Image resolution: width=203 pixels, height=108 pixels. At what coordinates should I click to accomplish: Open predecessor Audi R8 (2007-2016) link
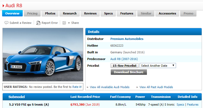124,59
